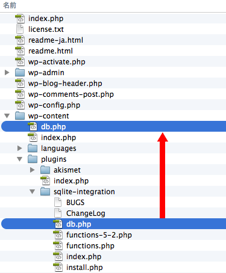Click the wp-config.php file name
This screenshot has height=273, width=226.
click(54, 105)
